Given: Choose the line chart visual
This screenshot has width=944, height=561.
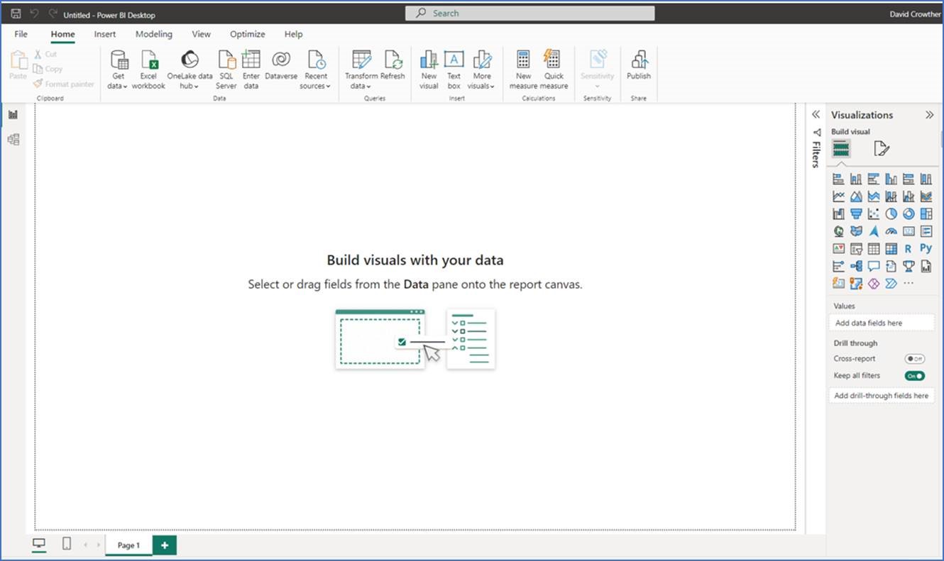Looking at the screenshot, I should (838, 196).
